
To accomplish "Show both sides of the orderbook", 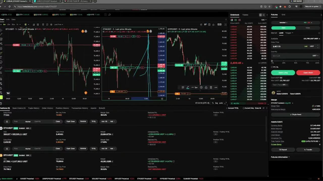I will tap(232, 20).
